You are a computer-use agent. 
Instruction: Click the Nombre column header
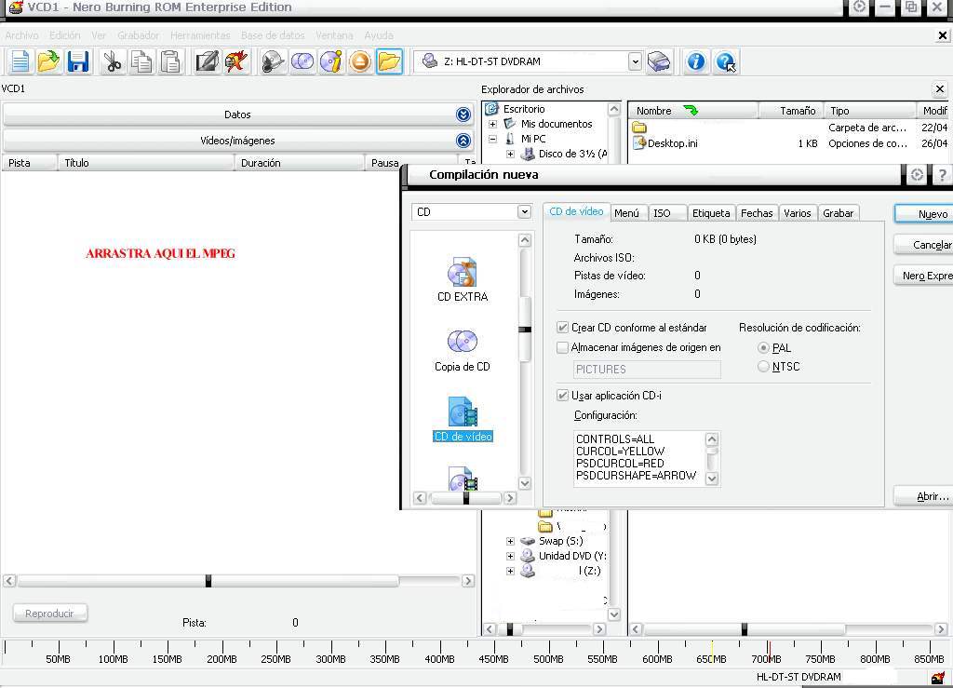(x=654, y=111)
